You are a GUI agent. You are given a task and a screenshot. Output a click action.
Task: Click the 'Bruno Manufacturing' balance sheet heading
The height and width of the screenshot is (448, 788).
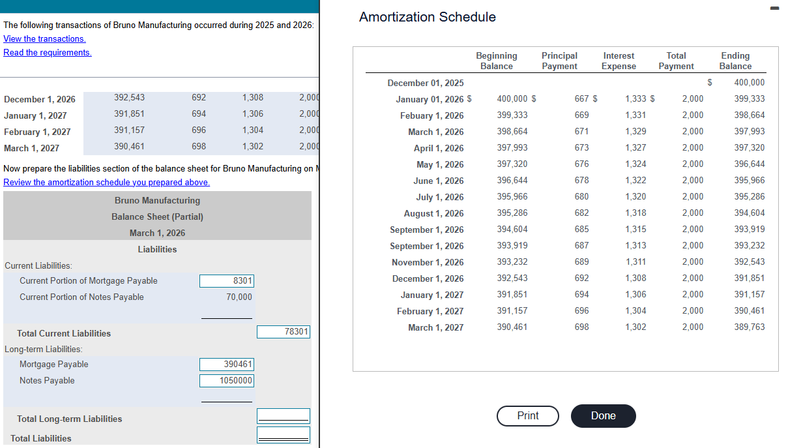(157, 200)
